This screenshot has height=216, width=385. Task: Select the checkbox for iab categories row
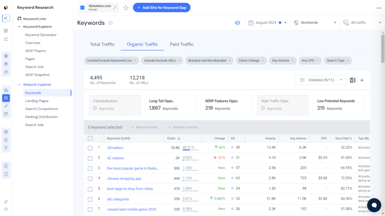pyautogui.click(x=90, y=199)
